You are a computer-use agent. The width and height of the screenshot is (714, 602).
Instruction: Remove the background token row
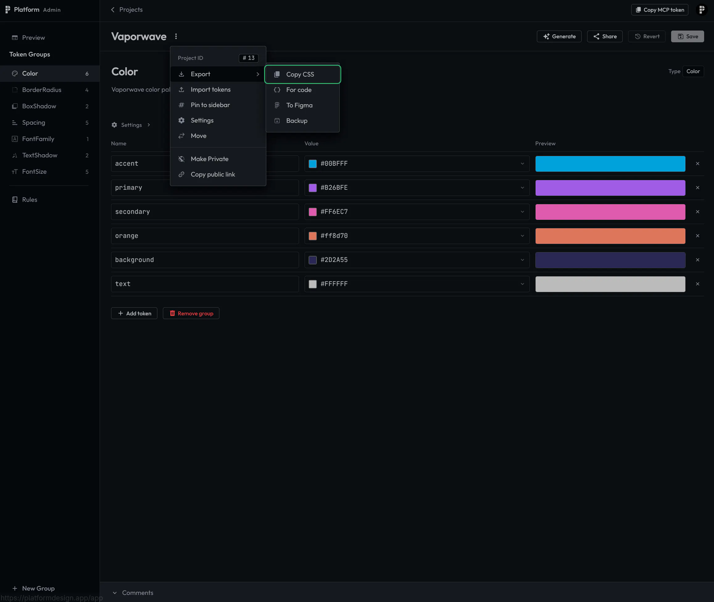tap(697, 260)
